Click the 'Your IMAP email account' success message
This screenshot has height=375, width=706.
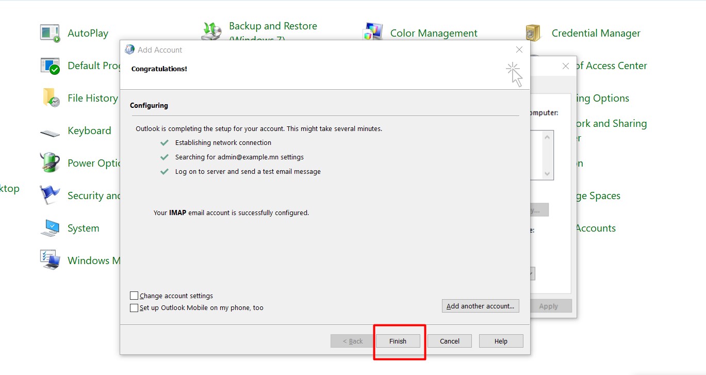(232, 213)
